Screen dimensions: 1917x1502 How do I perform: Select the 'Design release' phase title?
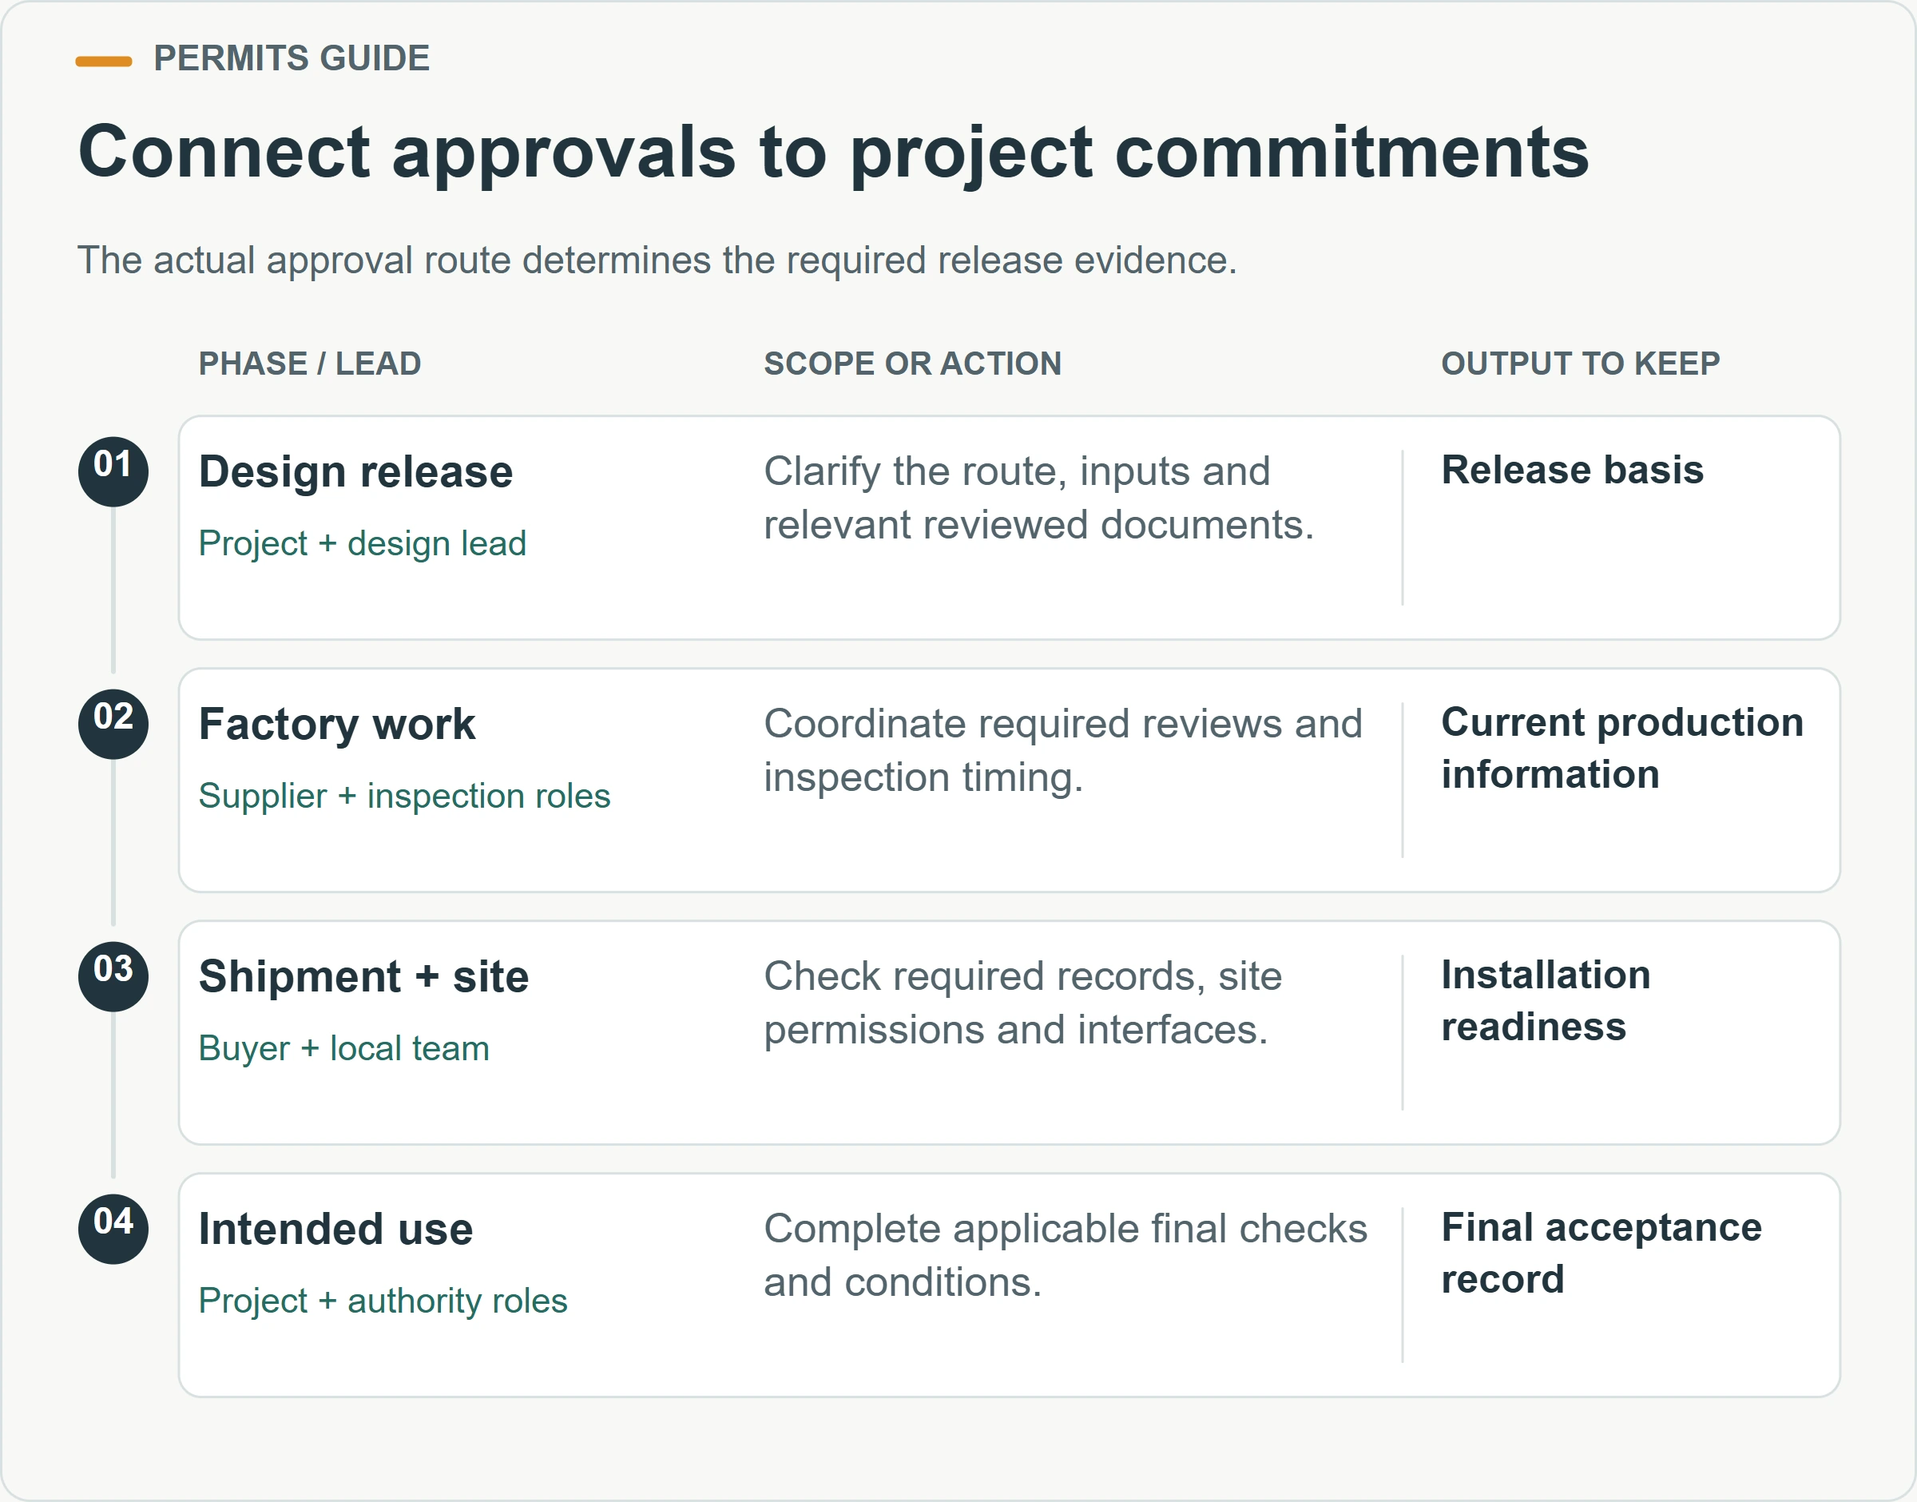click(356, 472)
